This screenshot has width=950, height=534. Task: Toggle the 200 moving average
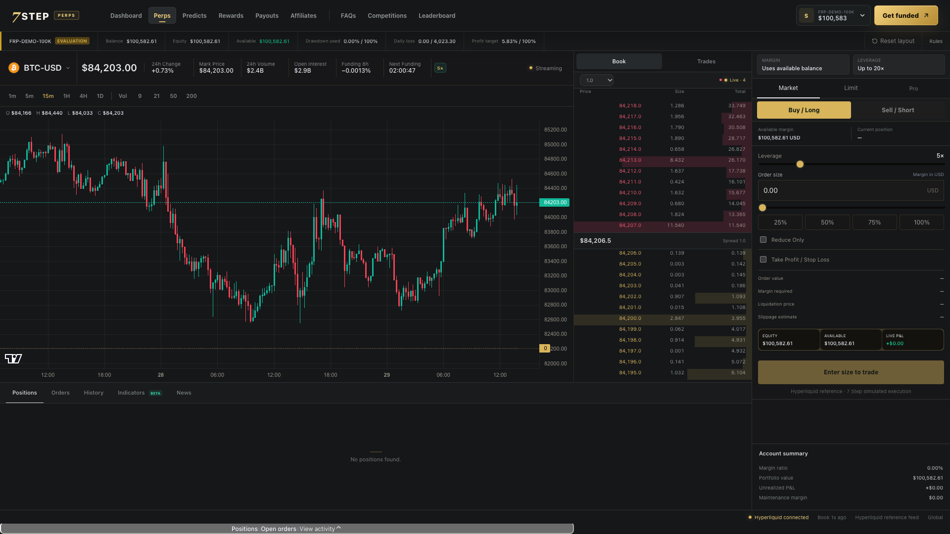pos(191,96)
